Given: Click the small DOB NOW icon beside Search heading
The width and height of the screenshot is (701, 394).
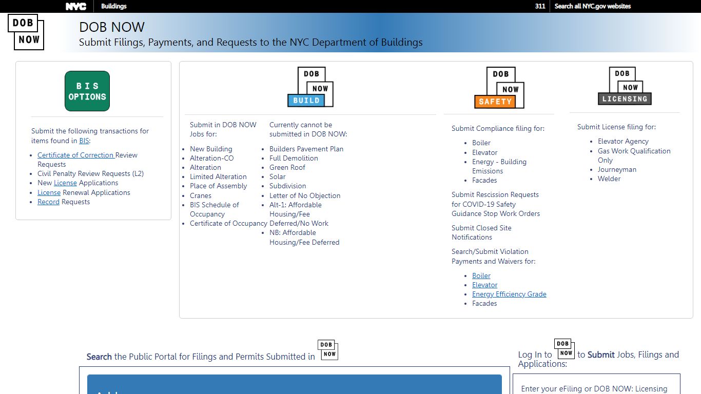Looking at the screenshot, I should click(328, 350).
